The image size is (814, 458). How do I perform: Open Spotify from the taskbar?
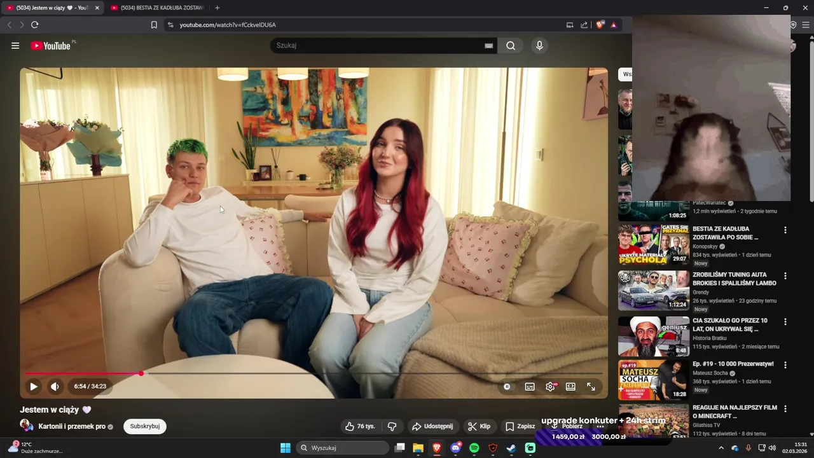point(474,448)
